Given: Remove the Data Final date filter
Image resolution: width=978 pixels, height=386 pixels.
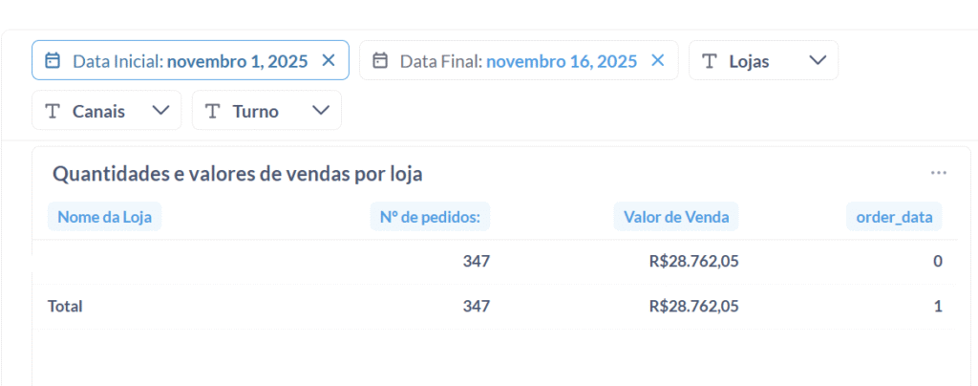Looking at the screenshot, I should tap(657, 60).
